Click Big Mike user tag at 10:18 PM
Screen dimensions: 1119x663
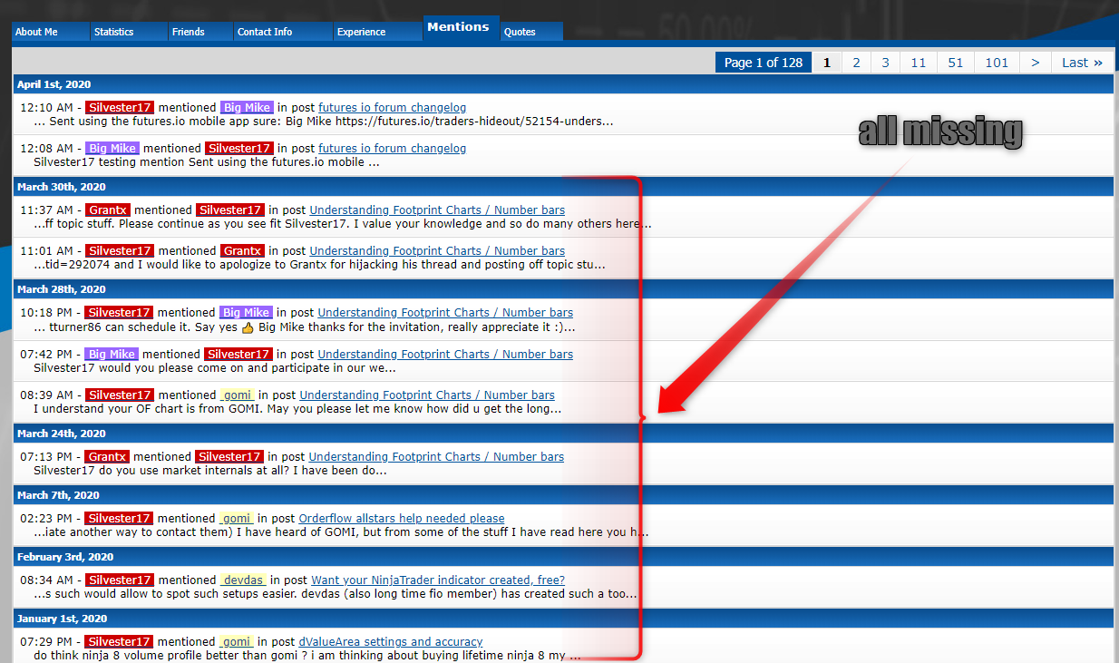click(246, 312)
